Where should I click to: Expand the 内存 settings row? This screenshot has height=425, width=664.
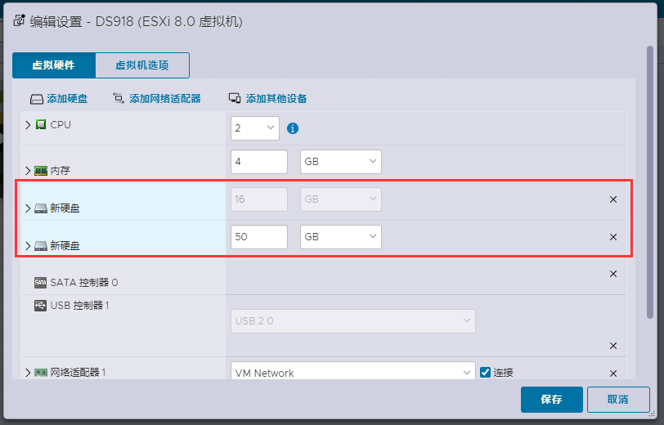28,171
